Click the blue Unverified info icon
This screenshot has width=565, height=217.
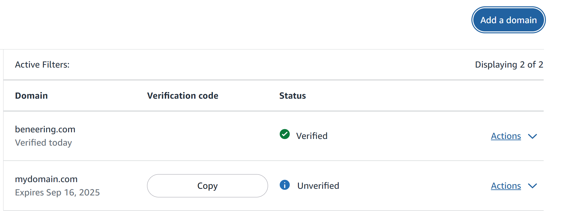(285, 185)
